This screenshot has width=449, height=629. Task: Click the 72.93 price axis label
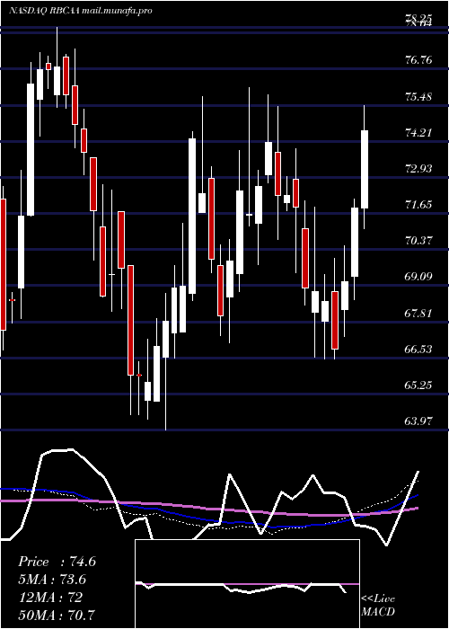[419, 169]
